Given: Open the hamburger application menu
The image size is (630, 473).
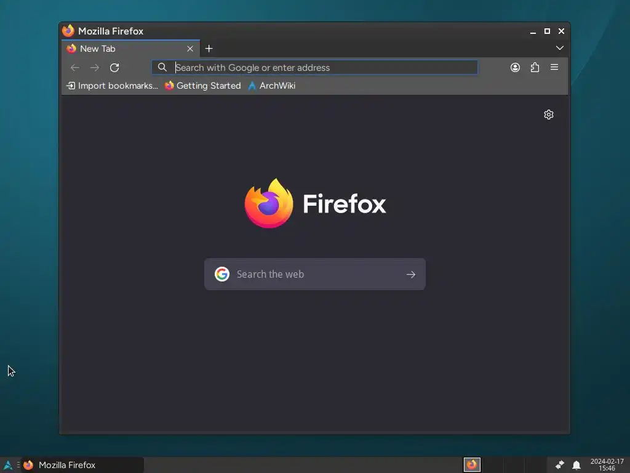Looking at the screenshot, I should click(x=554, y=67).
